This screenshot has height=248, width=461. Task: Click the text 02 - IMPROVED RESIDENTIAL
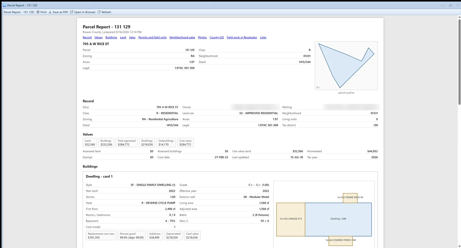click(259, 113)
